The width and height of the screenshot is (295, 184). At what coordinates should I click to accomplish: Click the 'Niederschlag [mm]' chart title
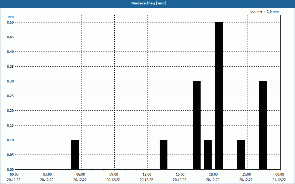coord(149,3)
